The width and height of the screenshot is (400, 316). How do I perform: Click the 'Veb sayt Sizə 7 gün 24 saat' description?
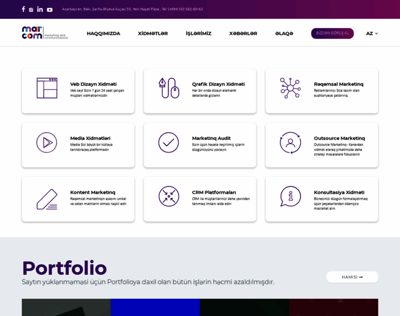[x=97, y=93]
